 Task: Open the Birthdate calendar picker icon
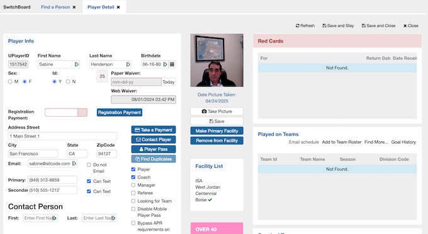point(172,64)
